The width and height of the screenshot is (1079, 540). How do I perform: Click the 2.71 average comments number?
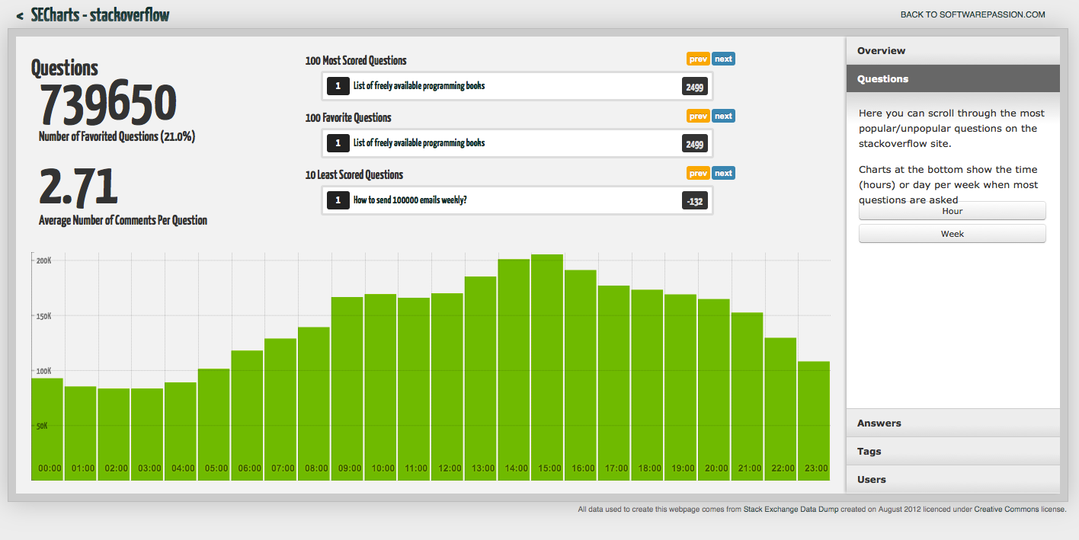pos(78,187)
